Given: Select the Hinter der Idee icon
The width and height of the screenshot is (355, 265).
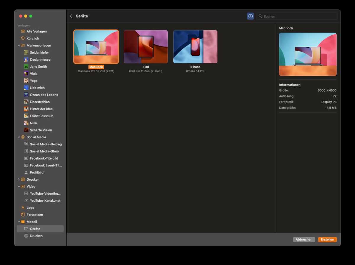Looking at the screenshot, I should pyautogui.click(x=26, y=109).
